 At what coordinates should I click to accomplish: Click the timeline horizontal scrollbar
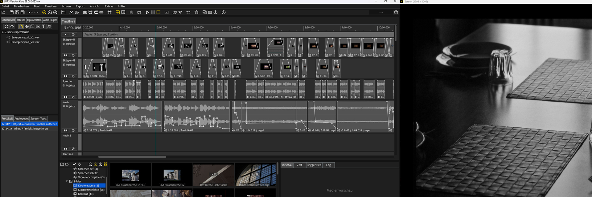(132, 157)
